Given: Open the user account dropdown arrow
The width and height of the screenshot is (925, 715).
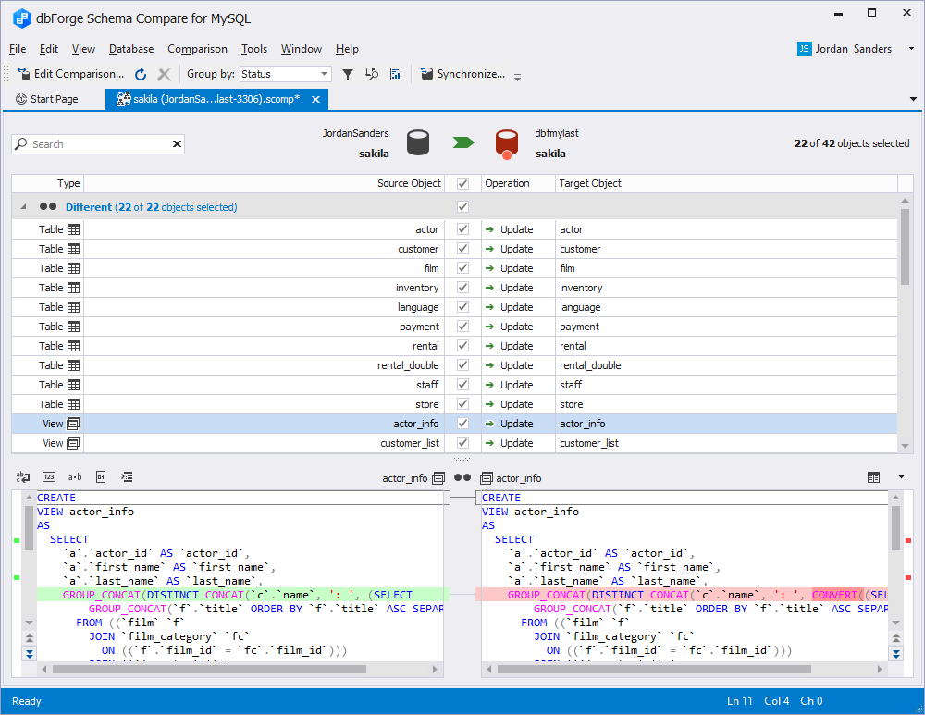Looking at the screenshot, I should pyautogui.click(x=911, y=49).
